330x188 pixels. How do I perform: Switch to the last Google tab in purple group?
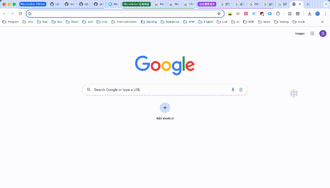click(x=282, y=4)
